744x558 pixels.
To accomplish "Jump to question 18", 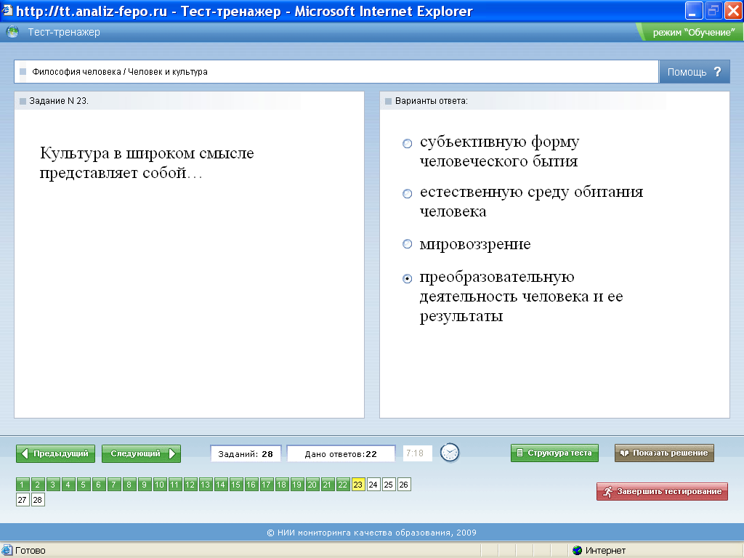I will [281, 485].
